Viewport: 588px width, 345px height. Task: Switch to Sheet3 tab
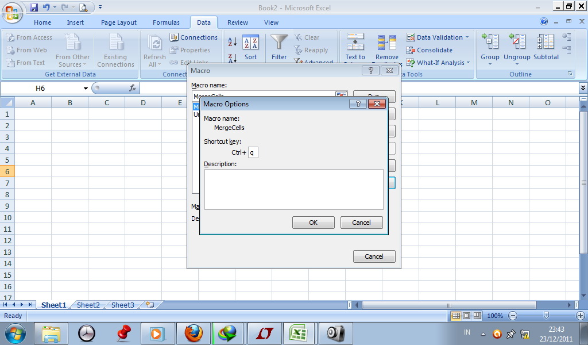pyautogui.click(x=123, y=305)
